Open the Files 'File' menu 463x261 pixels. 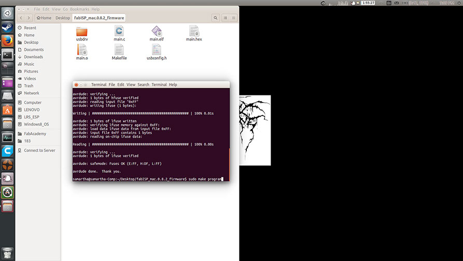click(37, 9)
